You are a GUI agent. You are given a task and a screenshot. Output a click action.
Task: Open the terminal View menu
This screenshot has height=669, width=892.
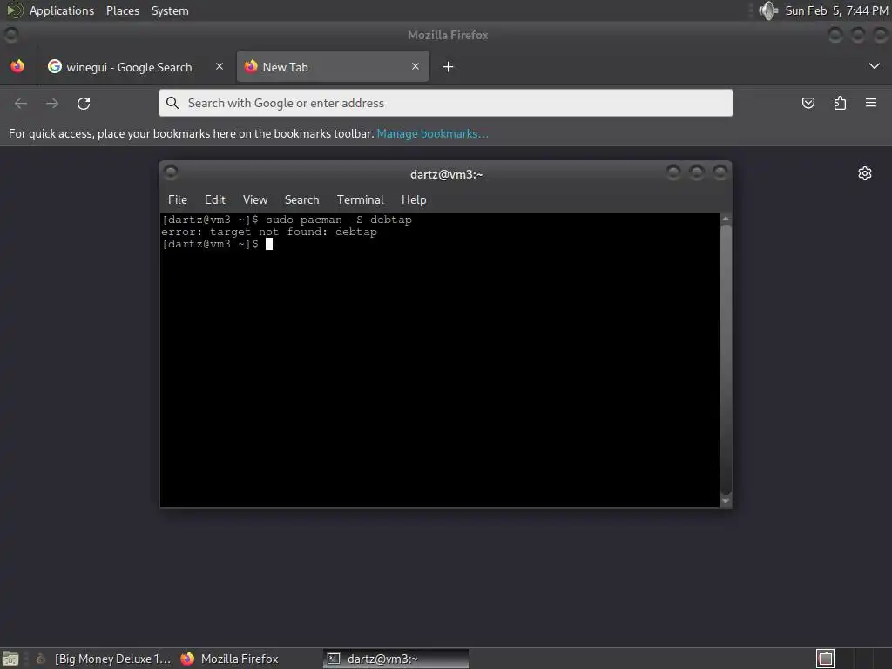pyautogui.click(x=255, y=199)
